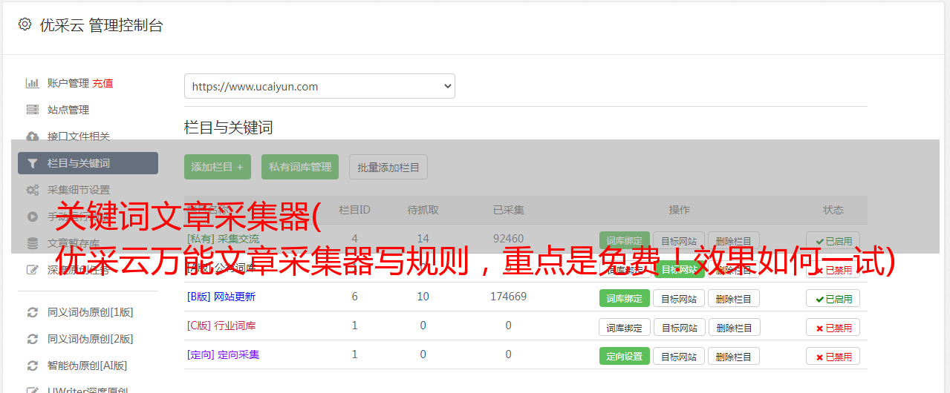The image size is (950, 393).
Task: Click 目标网站 in the 定向采集 row
Action: pos(679,356)
